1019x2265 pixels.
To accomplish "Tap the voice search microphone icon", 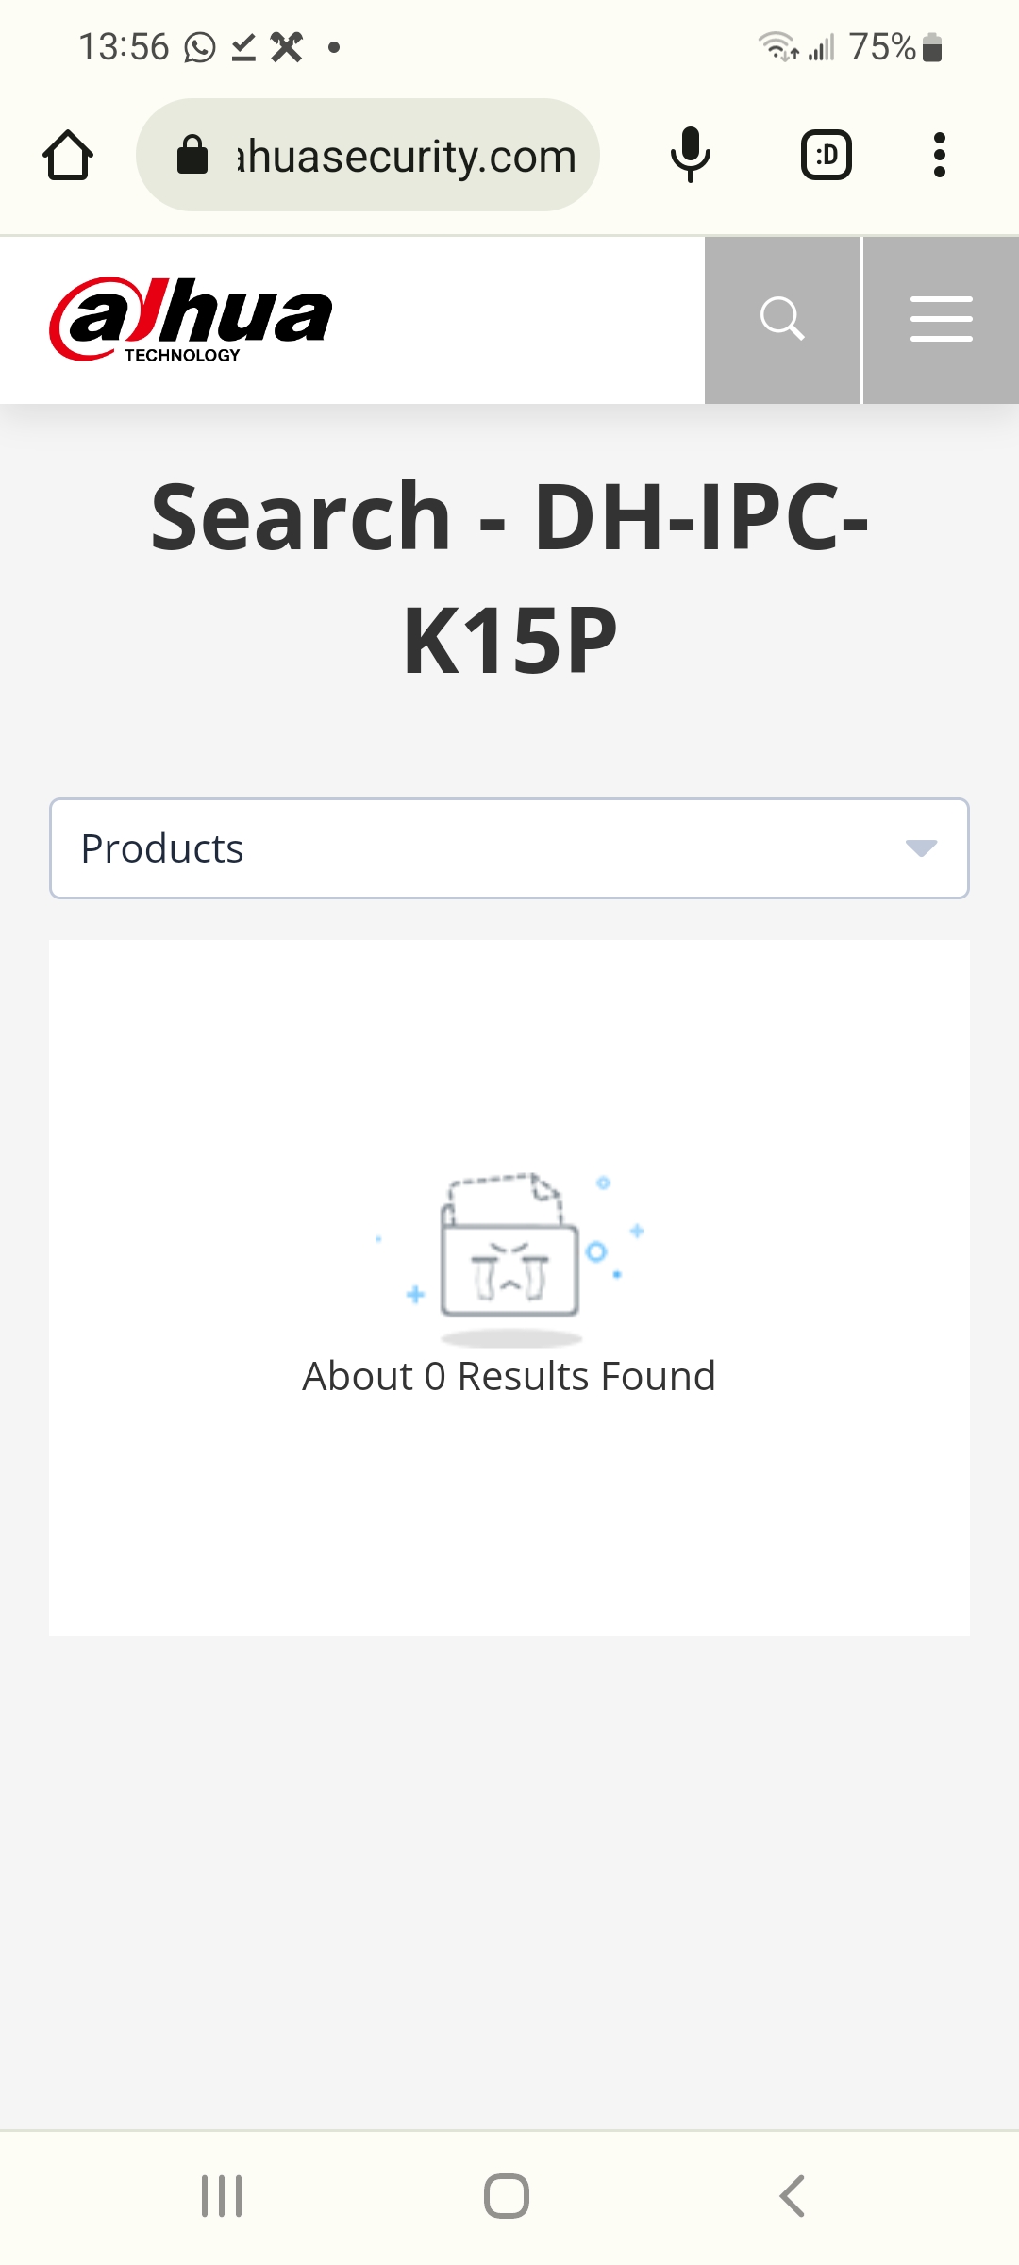I will tap(690, 155).
